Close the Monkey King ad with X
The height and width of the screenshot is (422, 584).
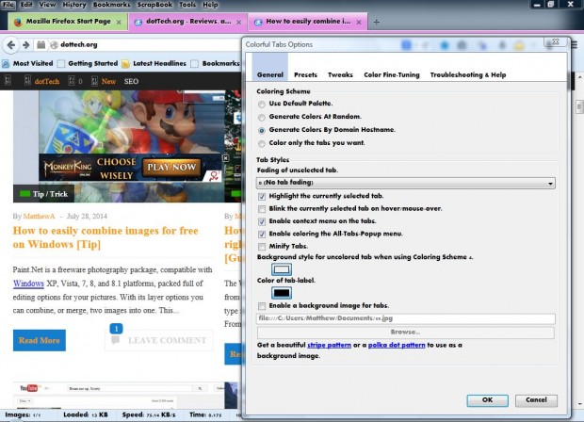(x=225, y=158)
